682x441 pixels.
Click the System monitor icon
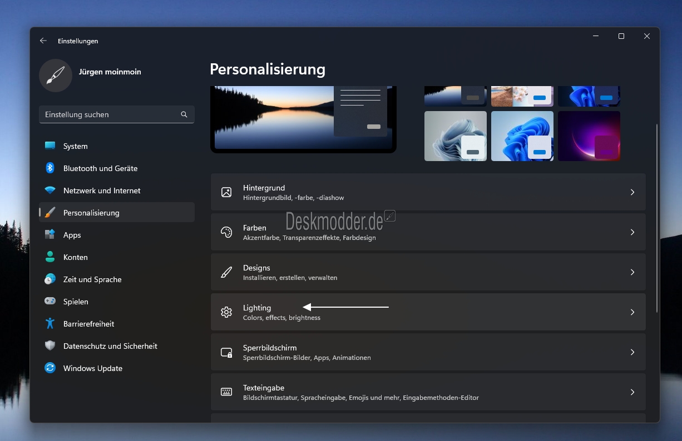50,146
